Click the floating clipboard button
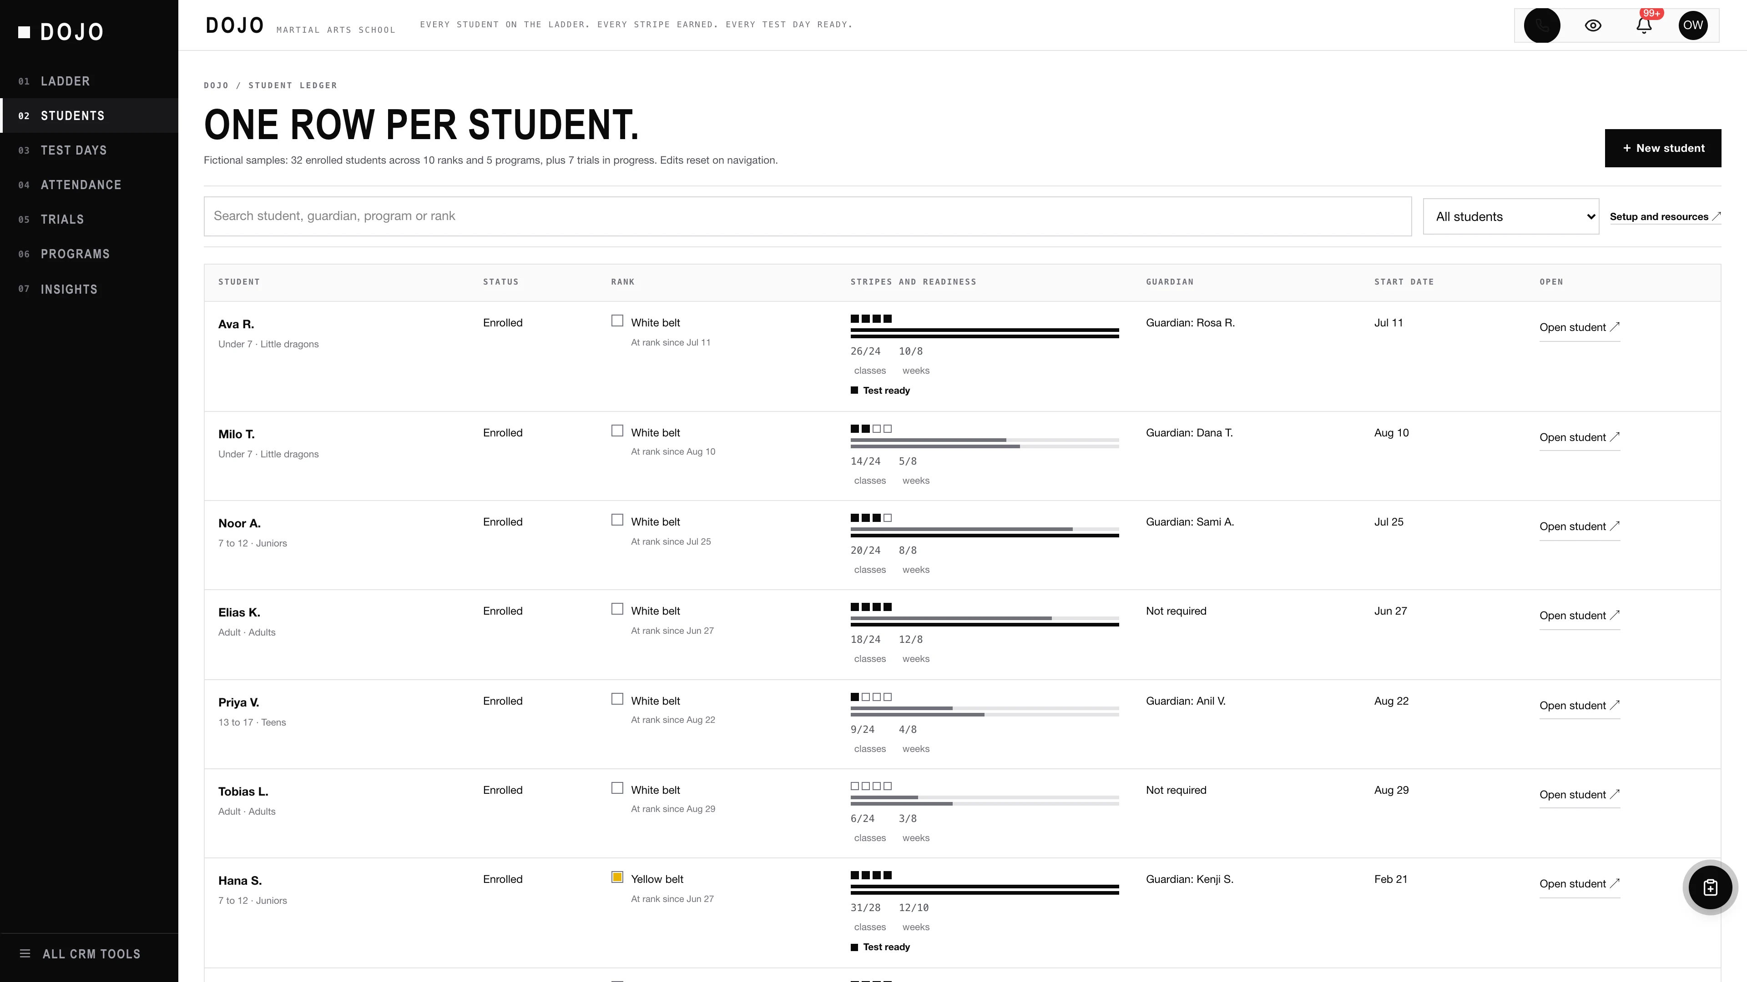This screenshot has width=1747, height=982. [1710, 887]
